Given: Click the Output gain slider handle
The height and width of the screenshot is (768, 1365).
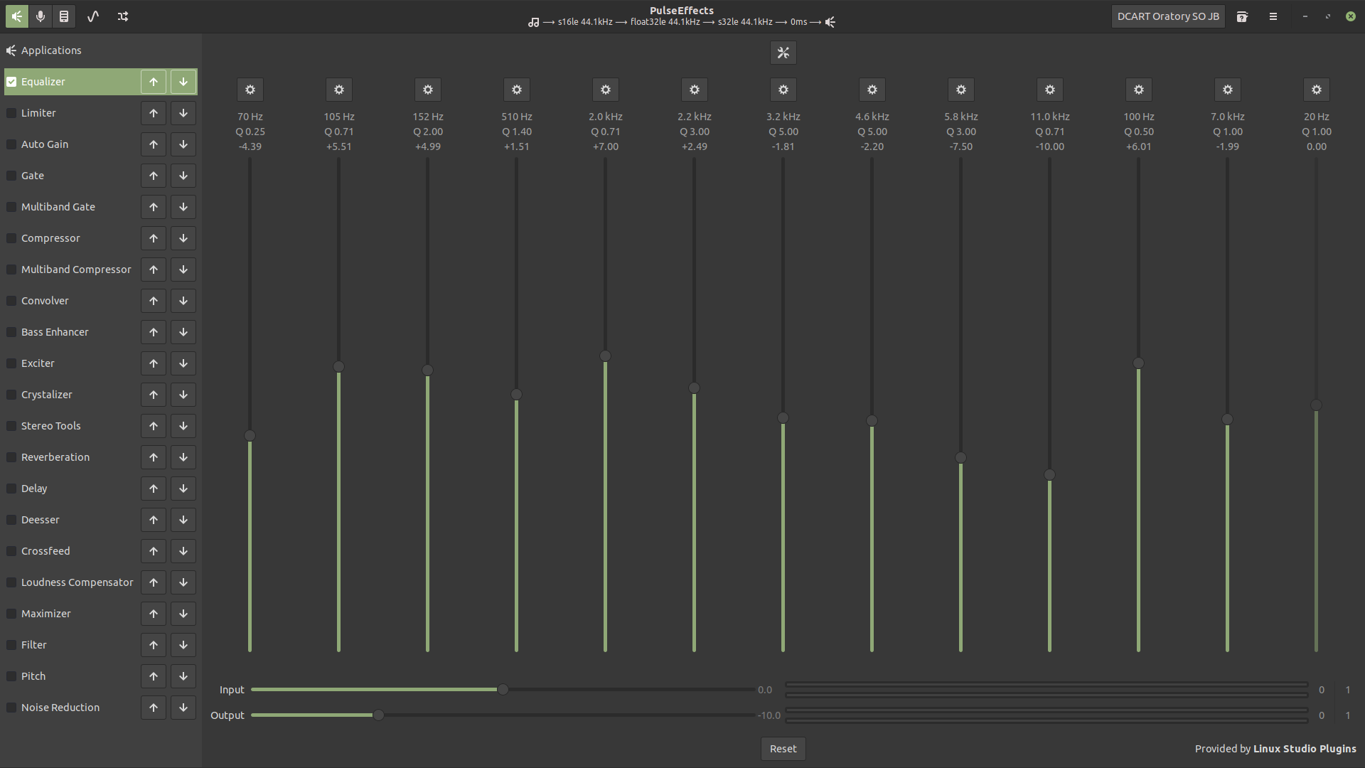Looking at the screenshot, I should pyautogui.click(x=378, y=715).
